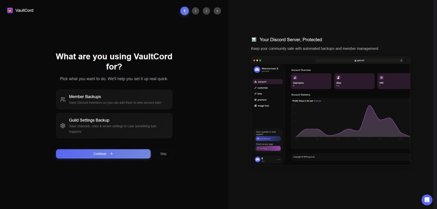Click the heading "What are you using VaultCord for?"
The height and width of the screenshot is (209, 437).
tap(114, 61)
